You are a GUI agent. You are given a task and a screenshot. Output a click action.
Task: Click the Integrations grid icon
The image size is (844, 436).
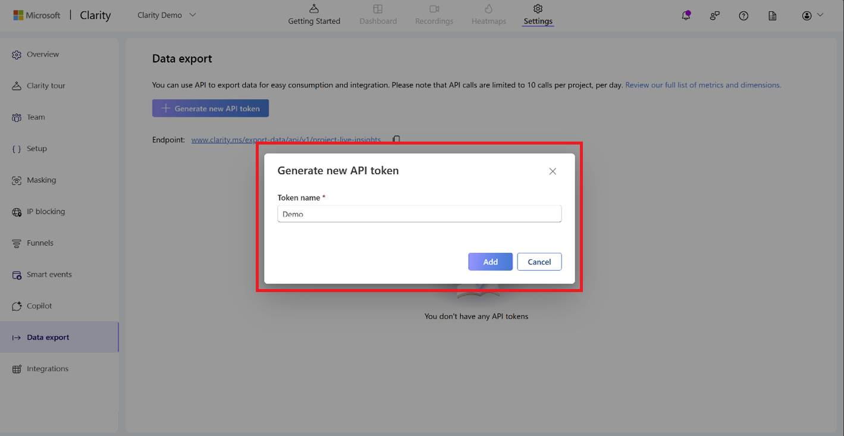tap(17, 369)
